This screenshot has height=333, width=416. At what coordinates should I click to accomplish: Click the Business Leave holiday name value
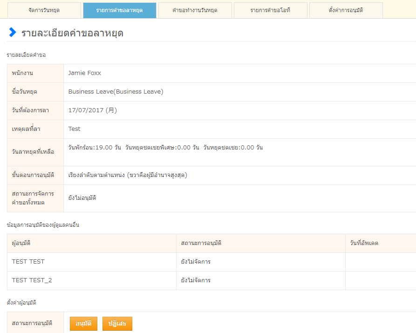tap(116, 92)
